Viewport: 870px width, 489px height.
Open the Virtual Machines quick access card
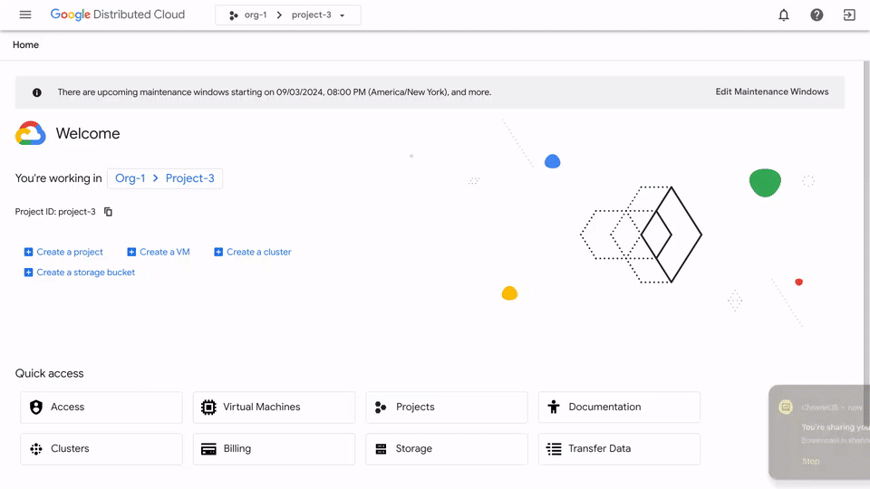click(274, 407)
